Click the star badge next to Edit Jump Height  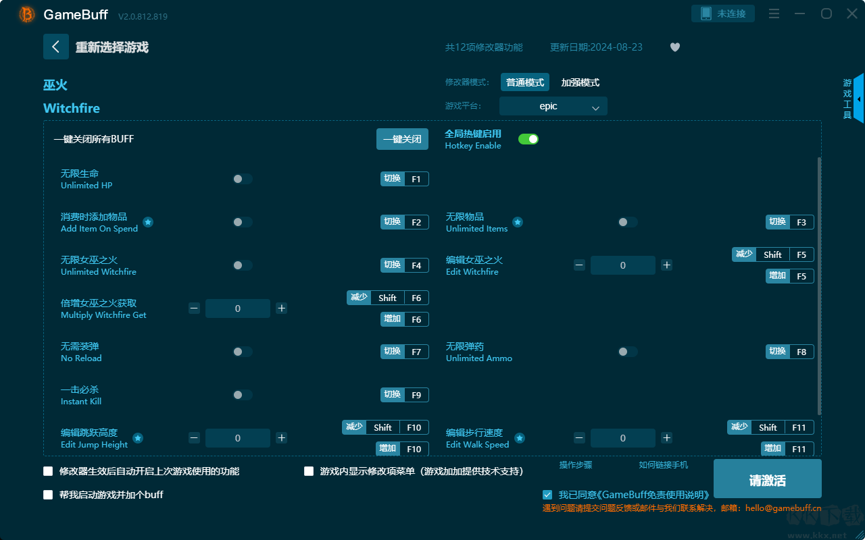point(138,438)
